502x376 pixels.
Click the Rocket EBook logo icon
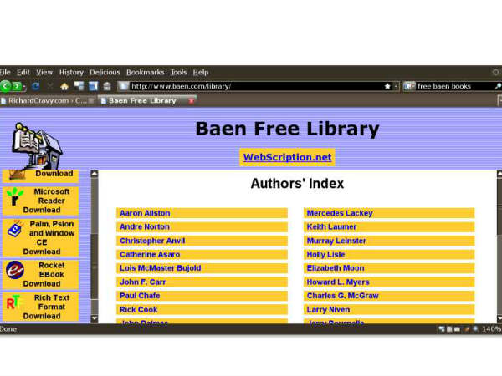coord(14,270)
